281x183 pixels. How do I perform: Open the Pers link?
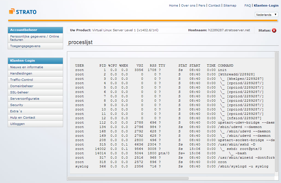(202, 5)
